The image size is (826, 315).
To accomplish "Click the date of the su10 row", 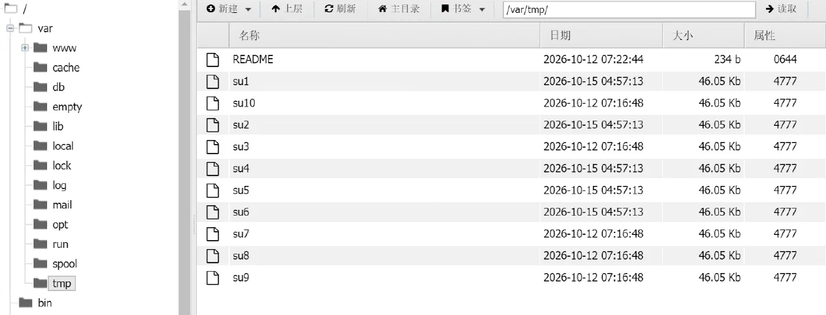I will click(593, 103).
